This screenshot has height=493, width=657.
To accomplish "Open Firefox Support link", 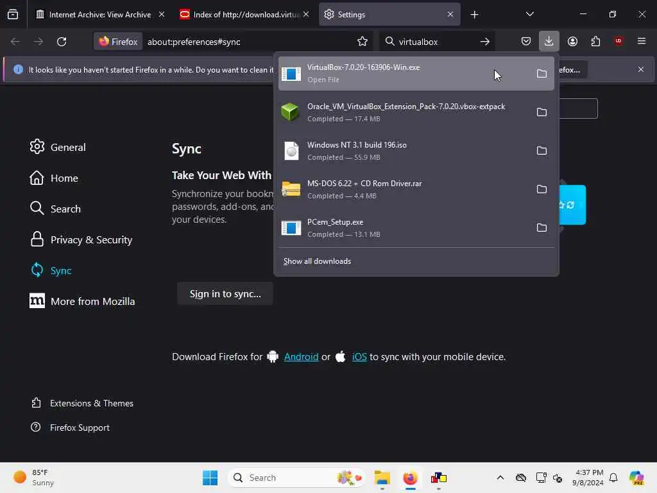I will coord(70,428).
